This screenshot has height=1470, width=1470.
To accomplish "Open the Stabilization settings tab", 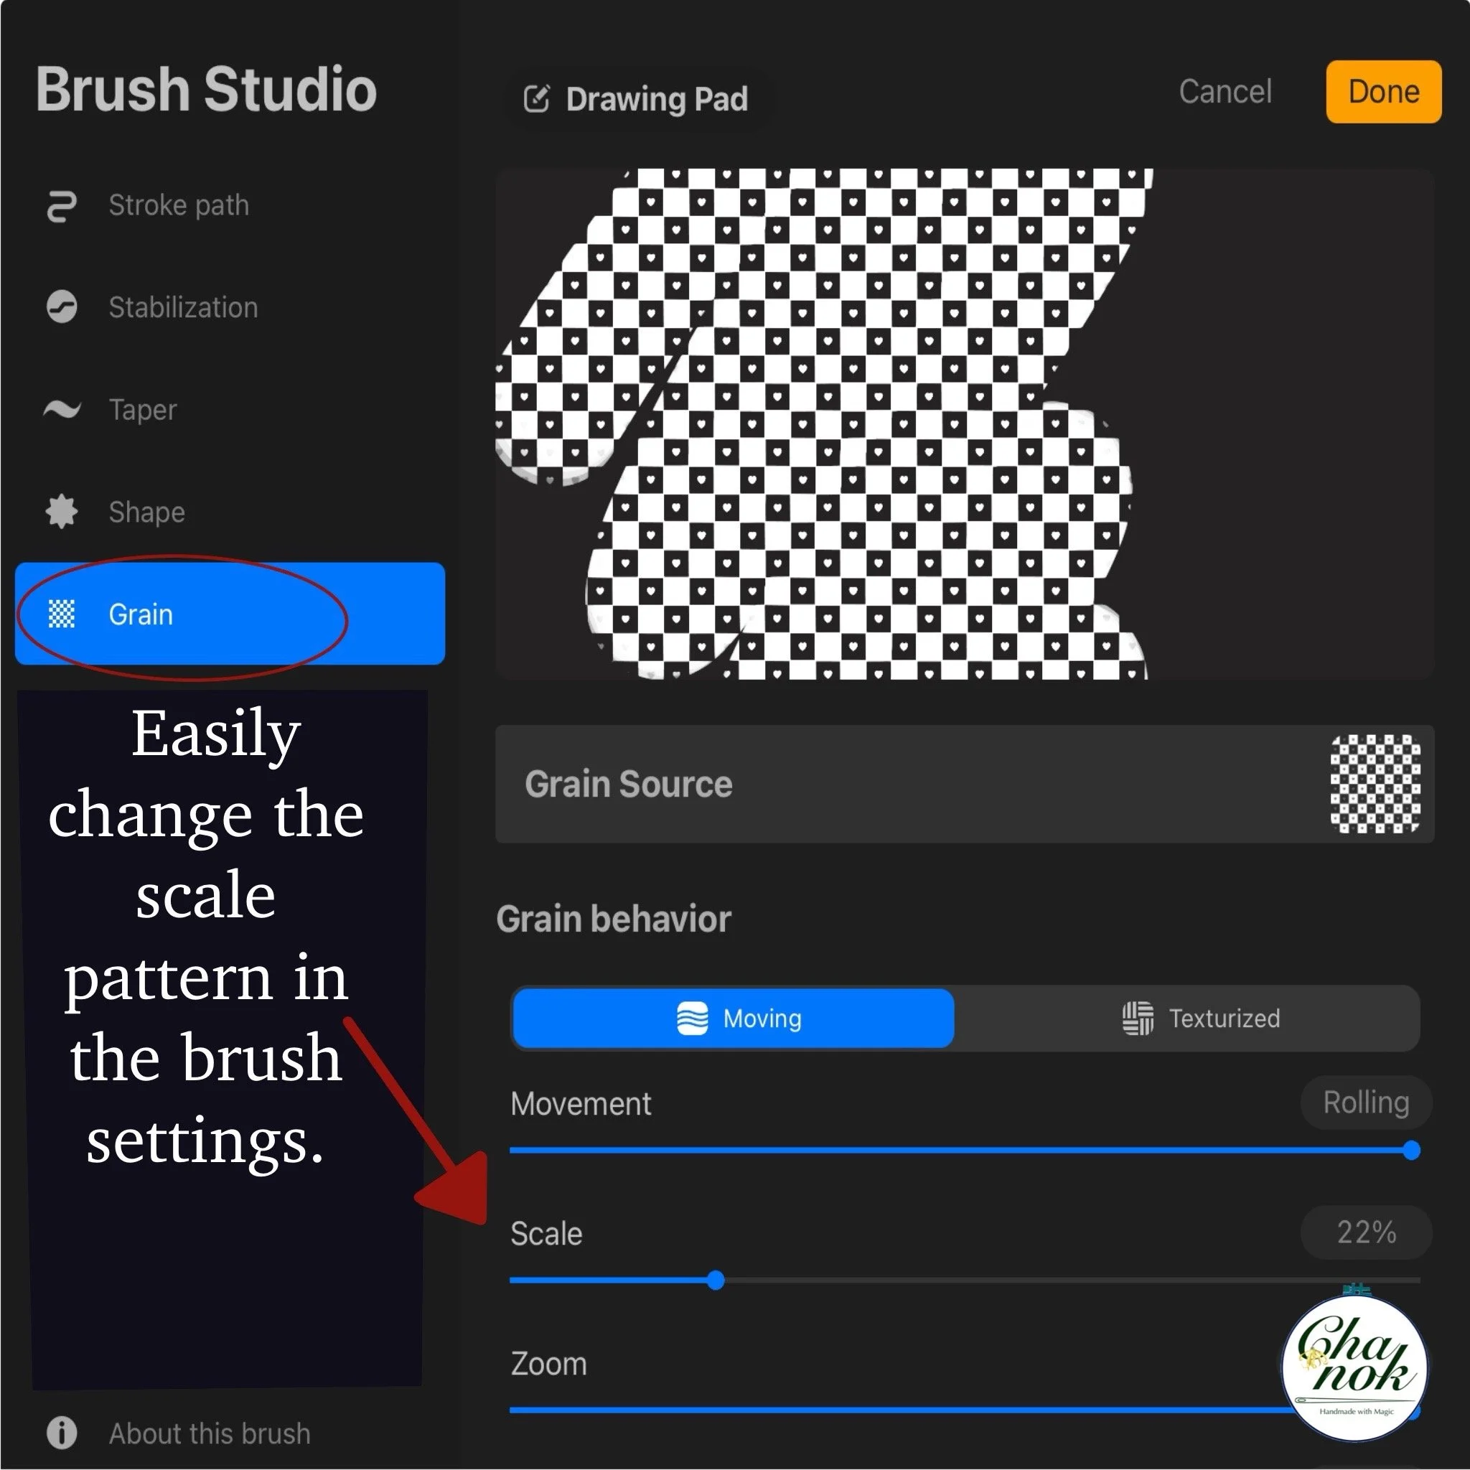I will click(x=182, y=307).
